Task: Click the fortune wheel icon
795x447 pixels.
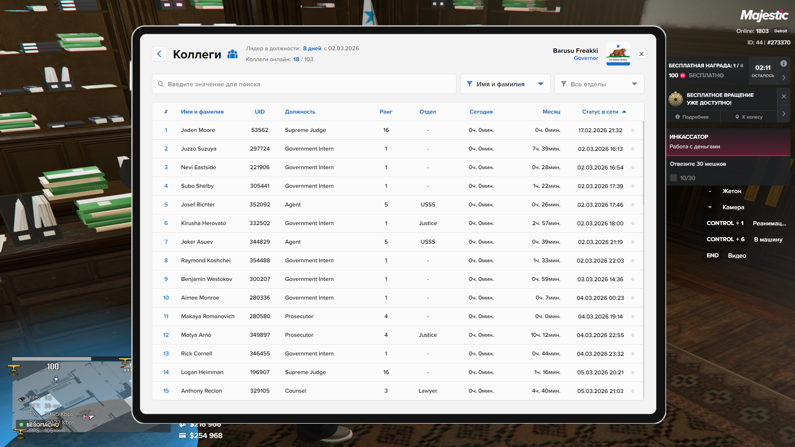Action: [675, 99]
